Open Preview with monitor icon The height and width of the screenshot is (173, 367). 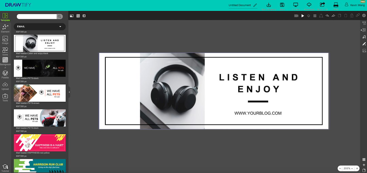point(296,6)
